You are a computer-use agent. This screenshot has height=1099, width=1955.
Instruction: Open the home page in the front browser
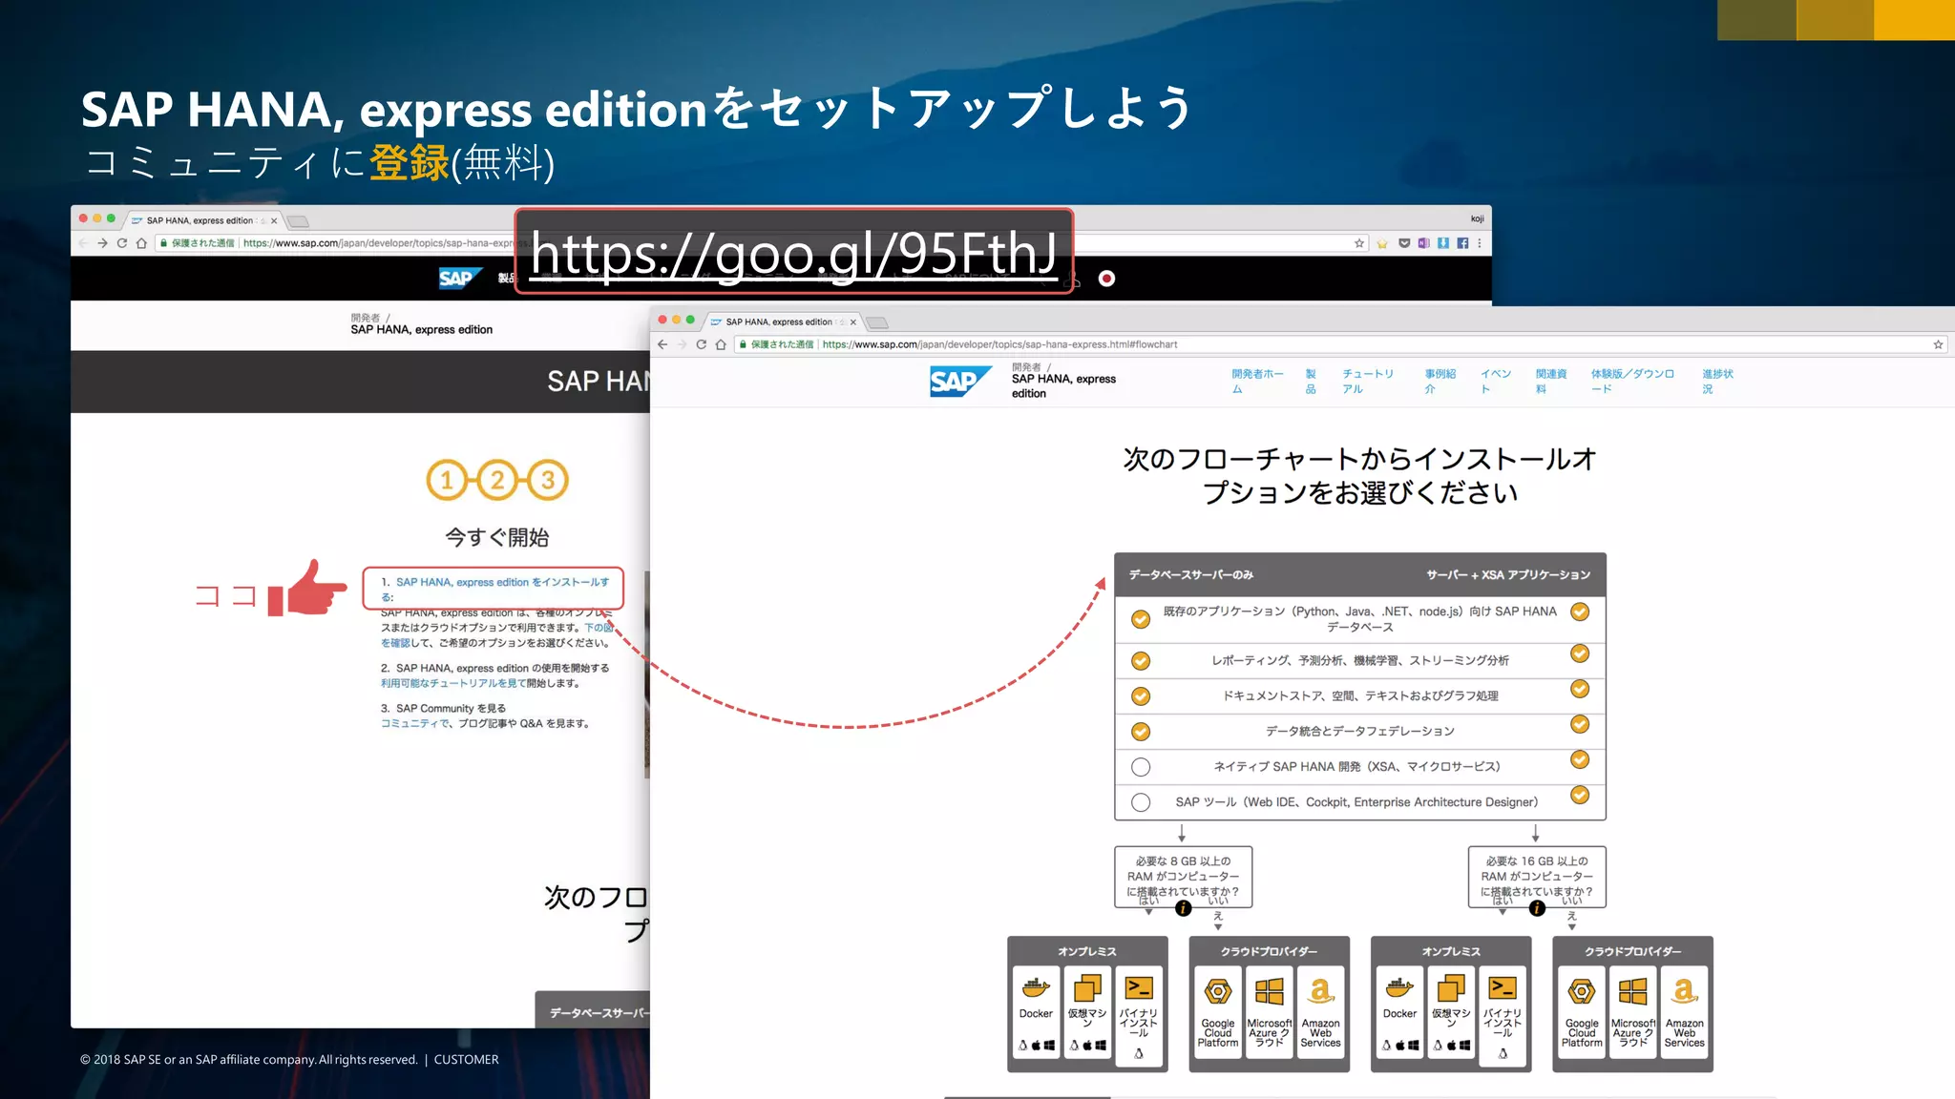721,344
